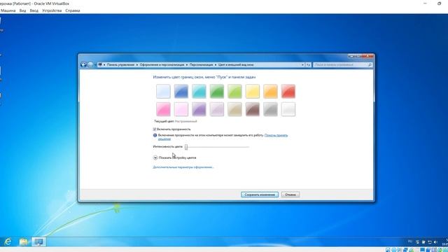Screen dimensions: 448x252
Task: Go back with the navigation arrow
Action: click(x=83, y=65)
